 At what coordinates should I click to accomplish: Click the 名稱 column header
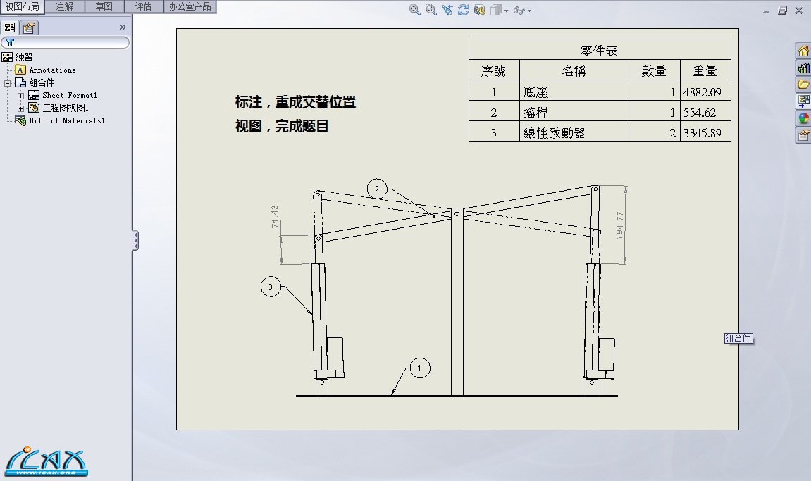pos(574,70)
